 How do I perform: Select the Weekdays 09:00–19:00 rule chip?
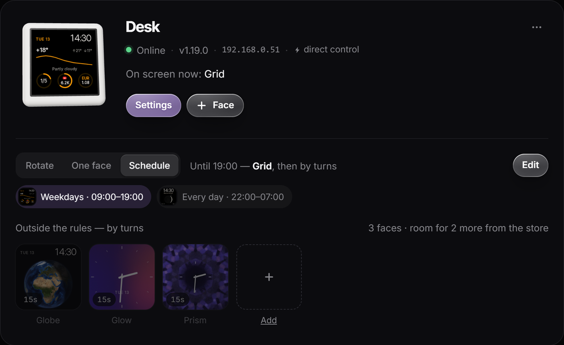[84, 197]
